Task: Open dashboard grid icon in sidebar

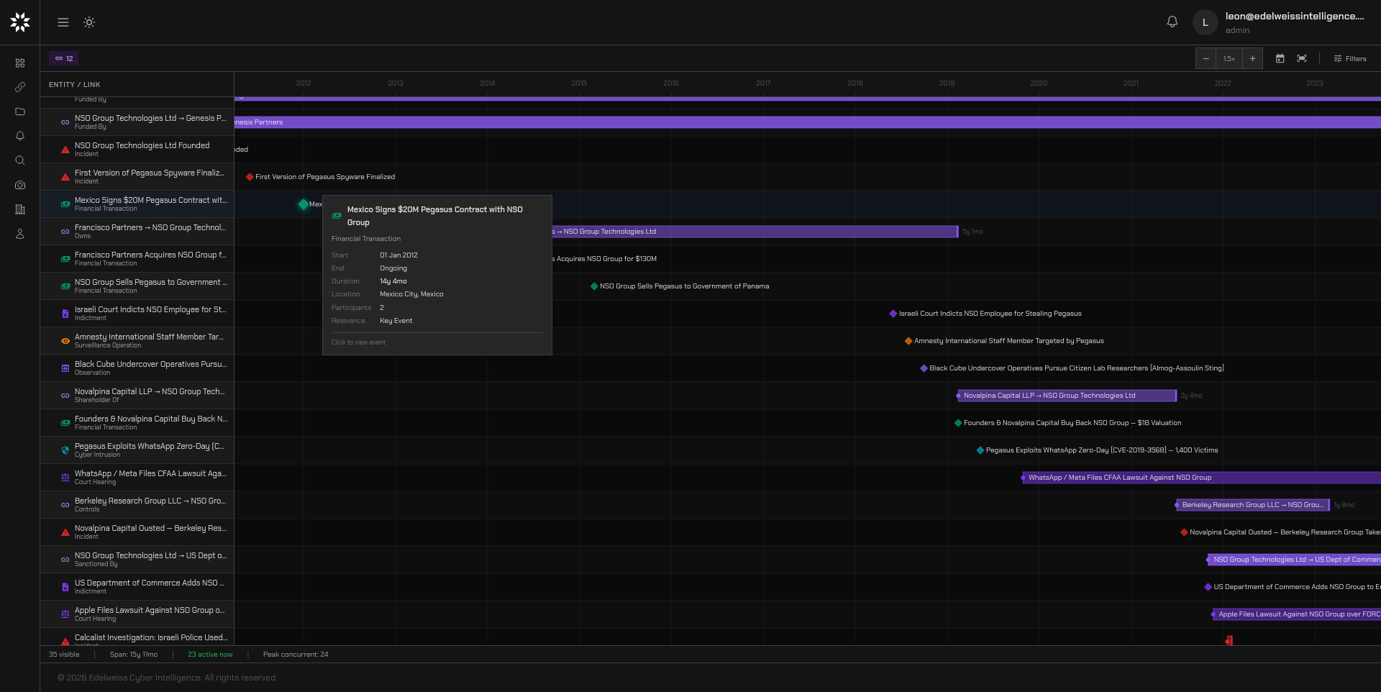Action: (20, 63)
